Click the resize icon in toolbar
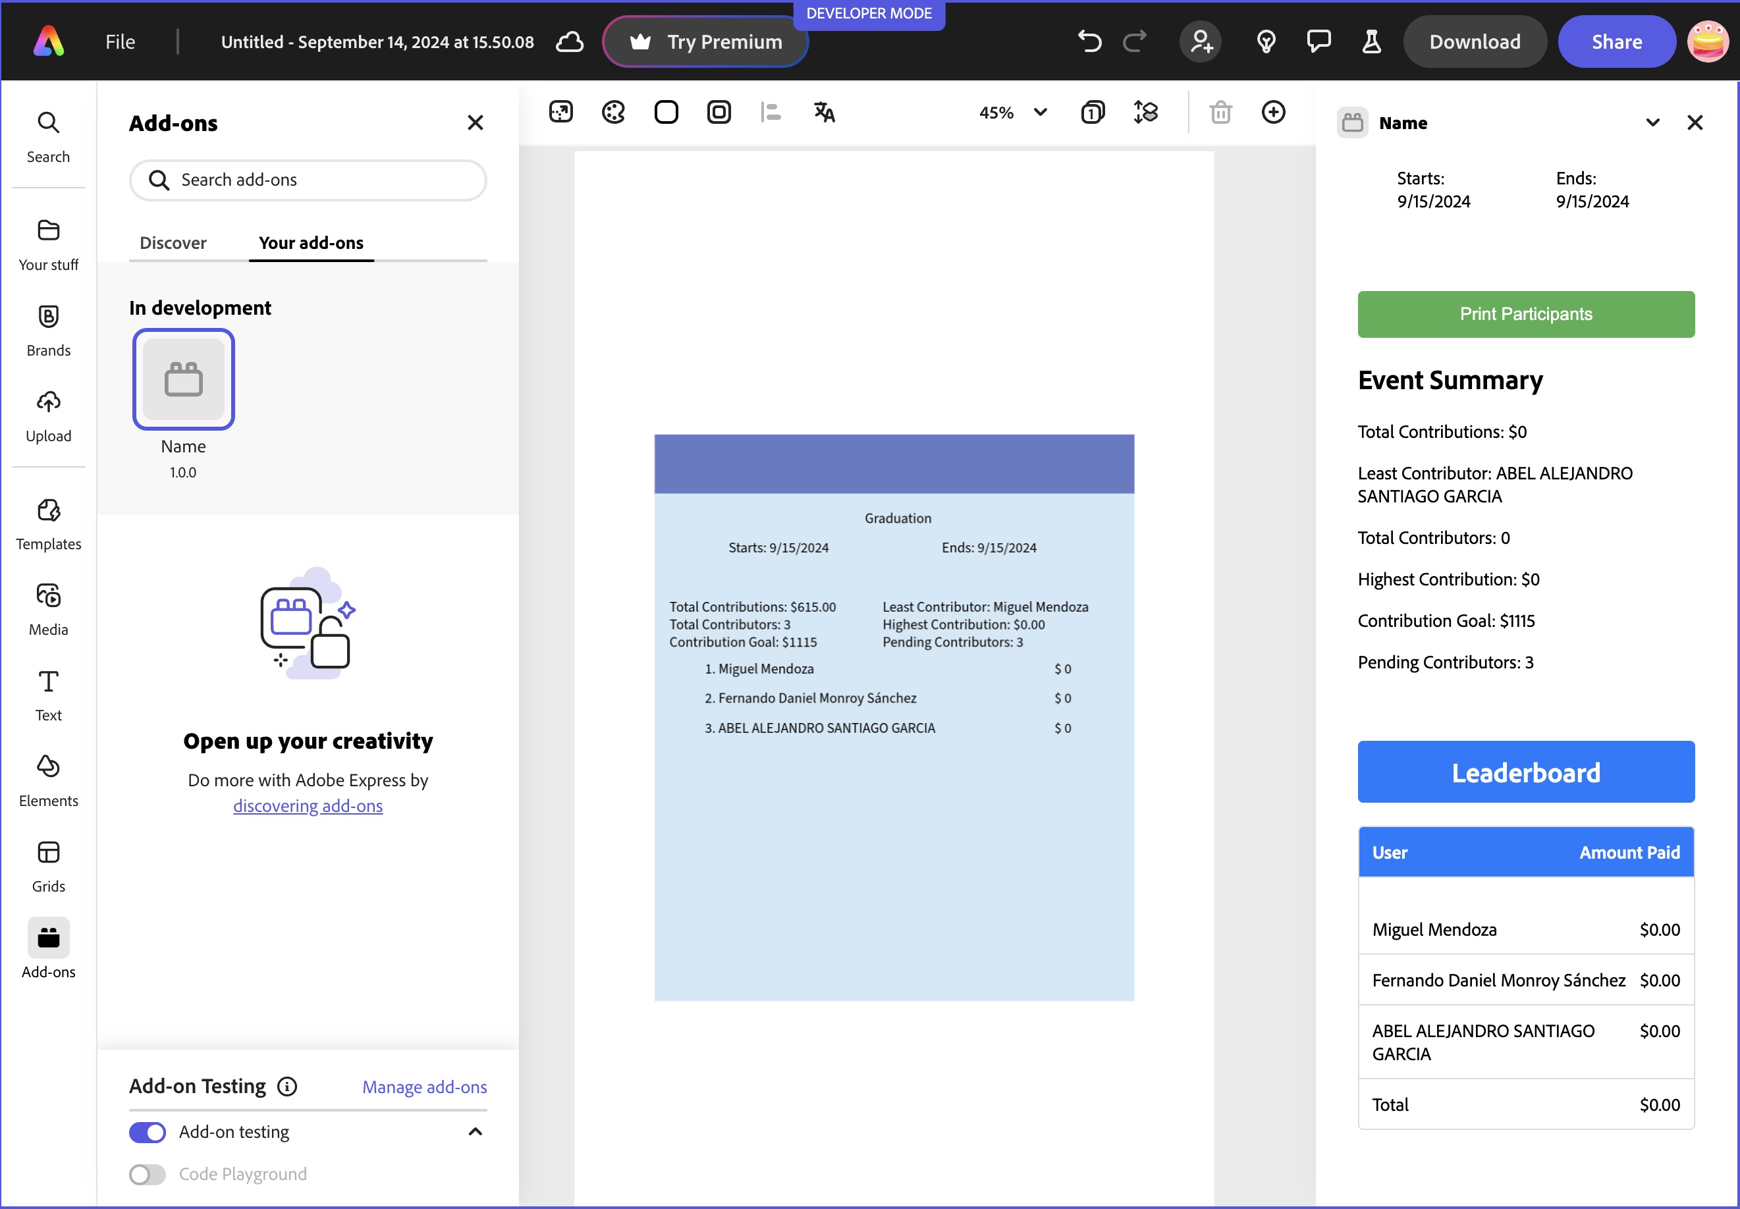The height and width of the screenshot is (1209, 1740). [560, 112]
